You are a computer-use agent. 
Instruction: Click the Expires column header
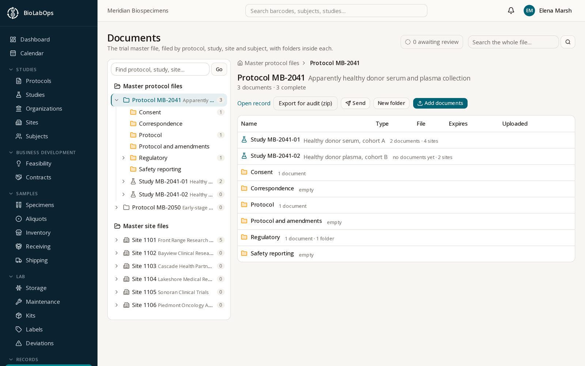pyautogui.click(x=458, y=124)
